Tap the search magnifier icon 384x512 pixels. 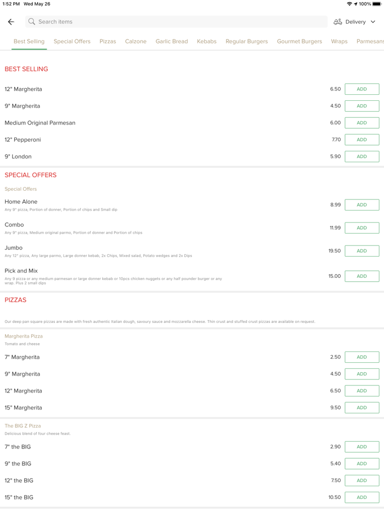32,22
